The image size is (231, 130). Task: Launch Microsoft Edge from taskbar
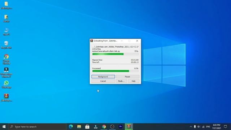tap(71, 127)
